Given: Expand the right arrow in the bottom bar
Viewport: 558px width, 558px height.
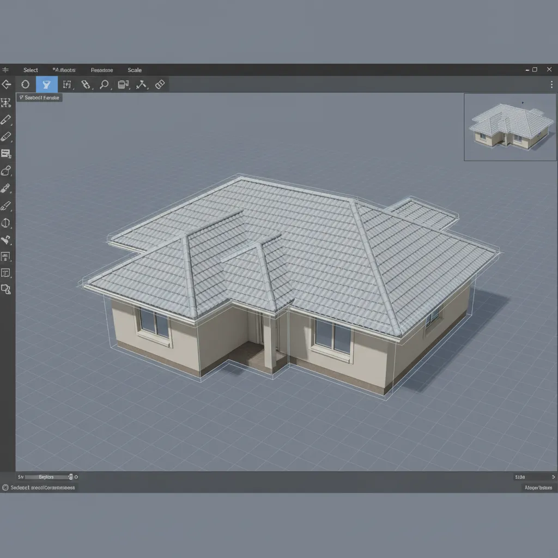Looking at the screenshot, I should click(x=554, y=477).
